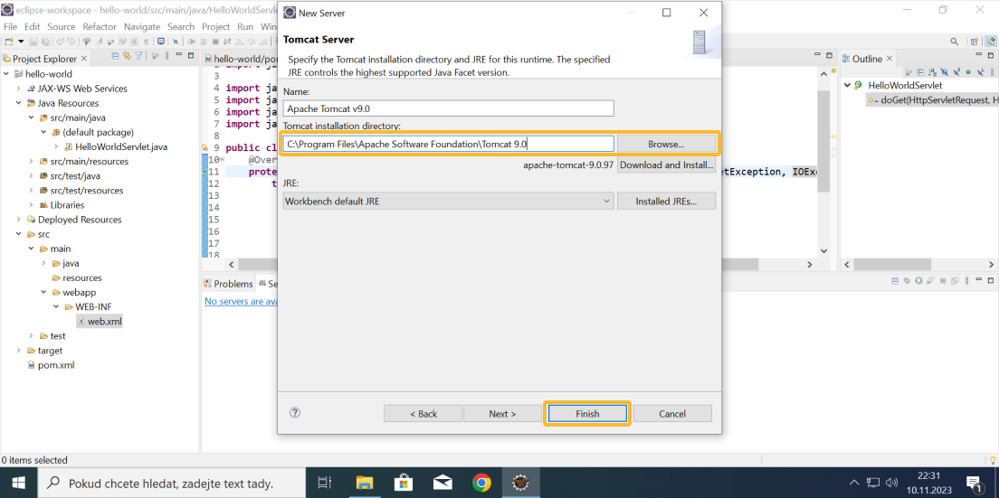Click the Collapse All icon in Project Explorer
The height and width of the screenshot is (498, 999).
click(115, 56)
